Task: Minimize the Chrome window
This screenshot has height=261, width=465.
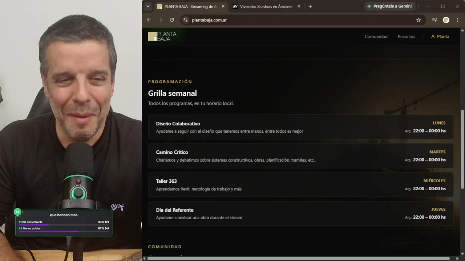Action: [x=428, y=6]
